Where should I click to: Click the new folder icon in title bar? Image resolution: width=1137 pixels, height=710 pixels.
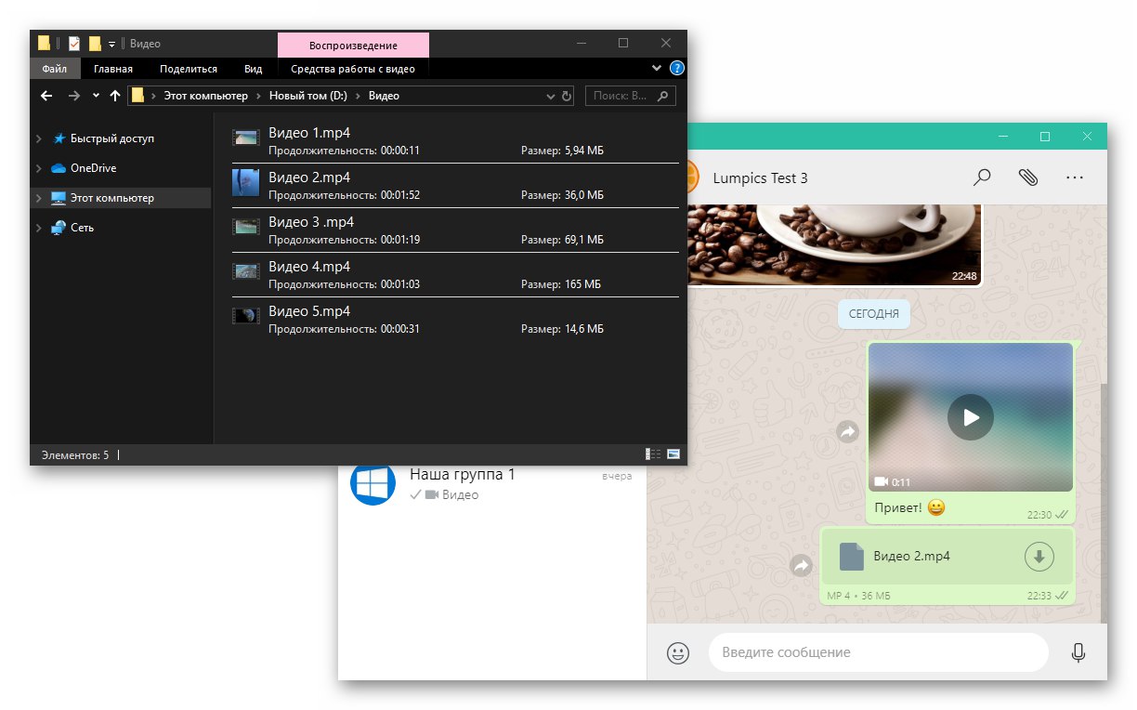coord(94,43)
